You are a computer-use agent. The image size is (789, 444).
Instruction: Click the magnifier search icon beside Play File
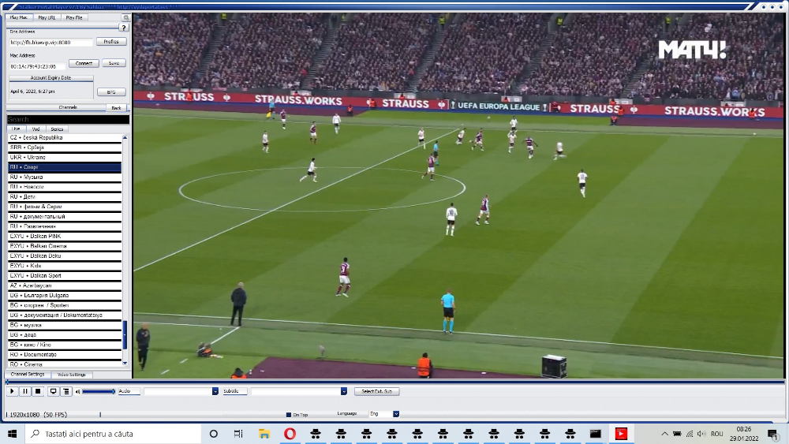125,17
